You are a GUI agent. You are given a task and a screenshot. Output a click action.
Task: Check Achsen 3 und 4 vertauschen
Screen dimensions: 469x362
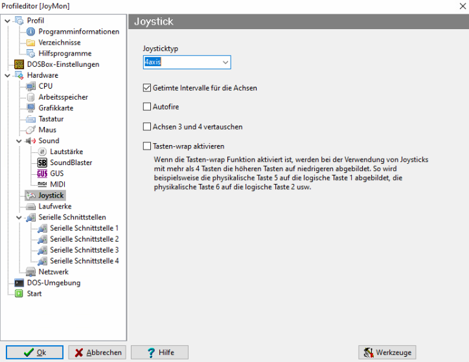point(146,127)
